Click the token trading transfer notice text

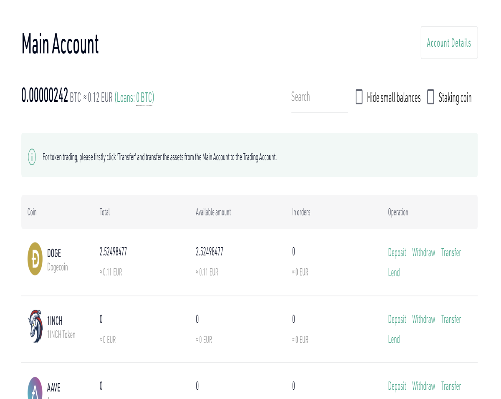point(159,157)
